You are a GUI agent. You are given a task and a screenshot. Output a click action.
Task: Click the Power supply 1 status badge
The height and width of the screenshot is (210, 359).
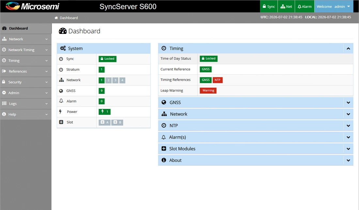click(105, 112)
